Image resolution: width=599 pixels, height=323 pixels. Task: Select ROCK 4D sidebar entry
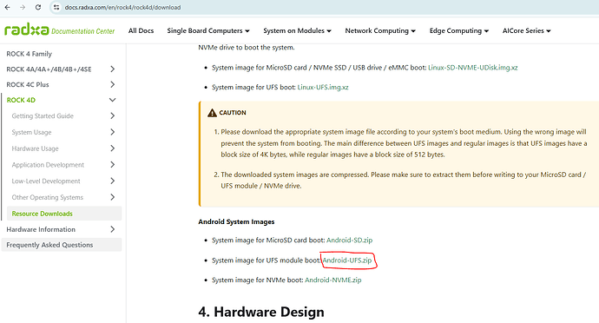21,100
